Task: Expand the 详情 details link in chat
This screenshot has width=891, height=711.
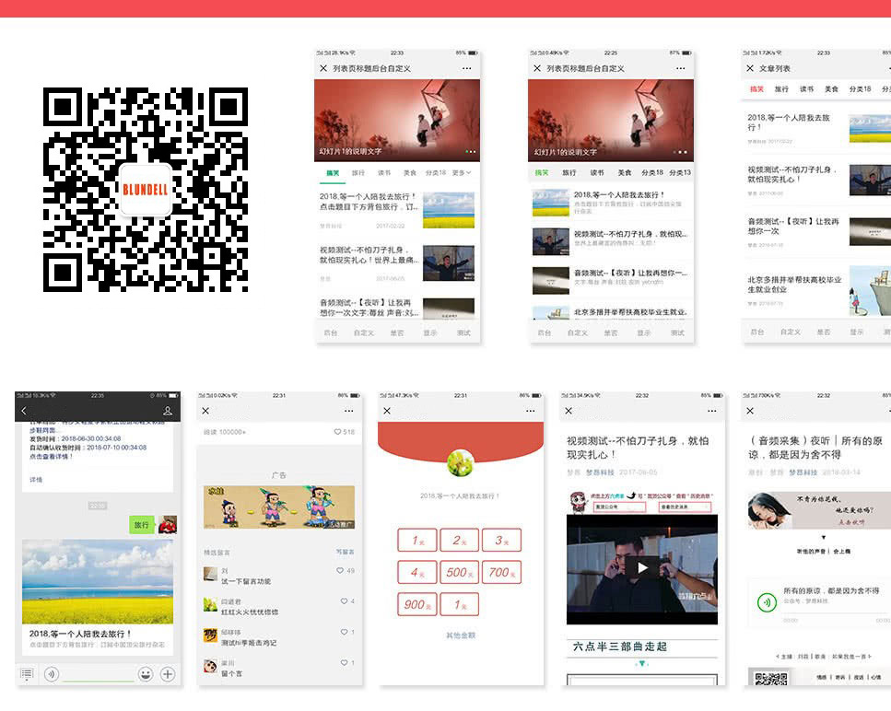Action: [36, 480]
